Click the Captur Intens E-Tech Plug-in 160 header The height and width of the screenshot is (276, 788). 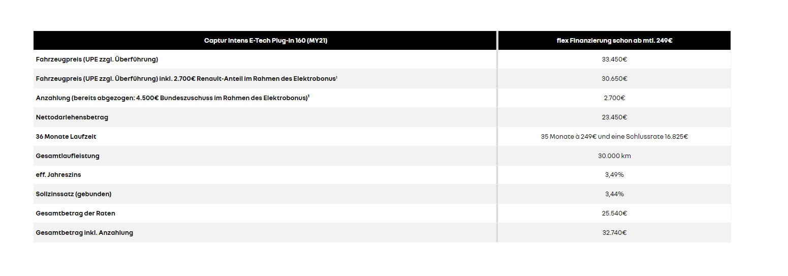[265, 41]
